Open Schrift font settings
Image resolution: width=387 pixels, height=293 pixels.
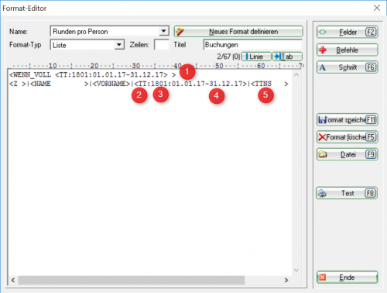(x=348, y=67)
